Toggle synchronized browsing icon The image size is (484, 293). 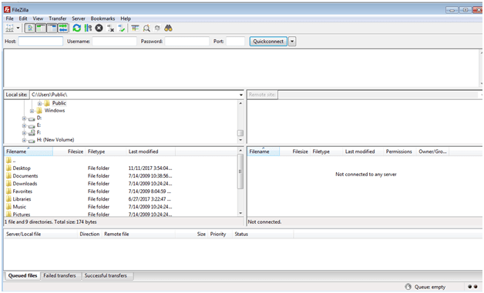[x=157, y=28]
